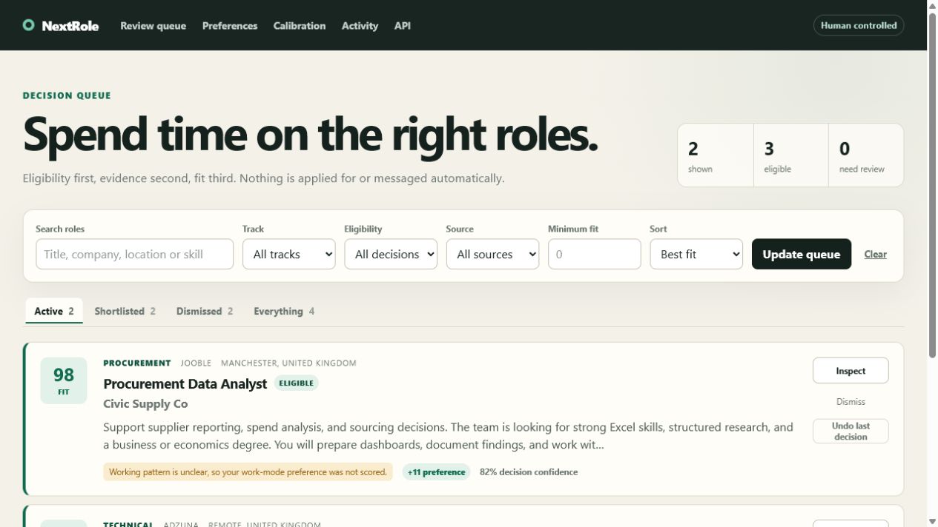The width and height of the screenshot is (938, 527).
Task: Open the Activity page
Action: click(360, 25)
